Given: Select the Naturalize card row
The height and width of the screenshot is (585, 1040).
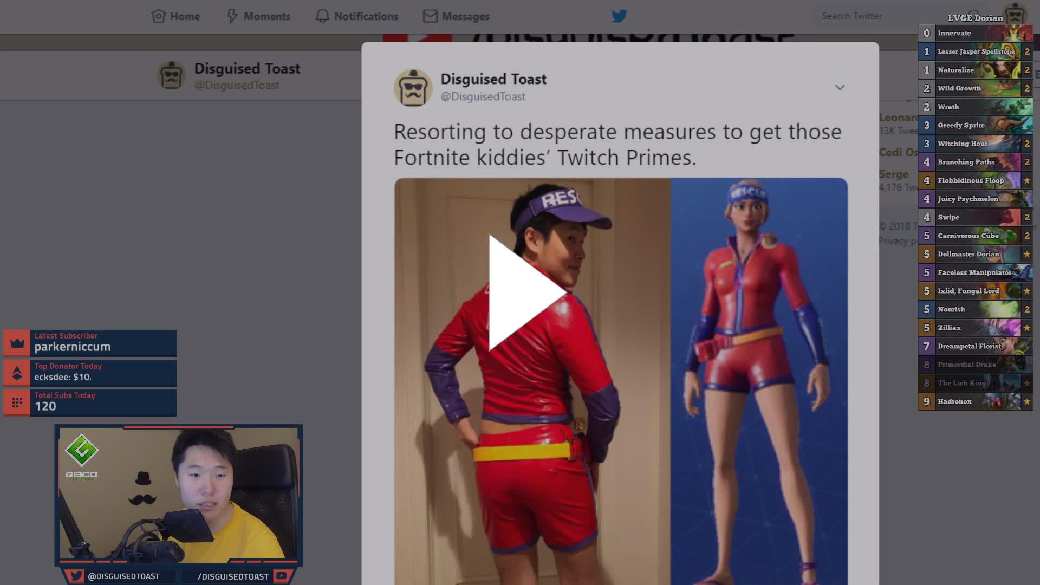Looking at the screenshot, I should coord(976,70).
